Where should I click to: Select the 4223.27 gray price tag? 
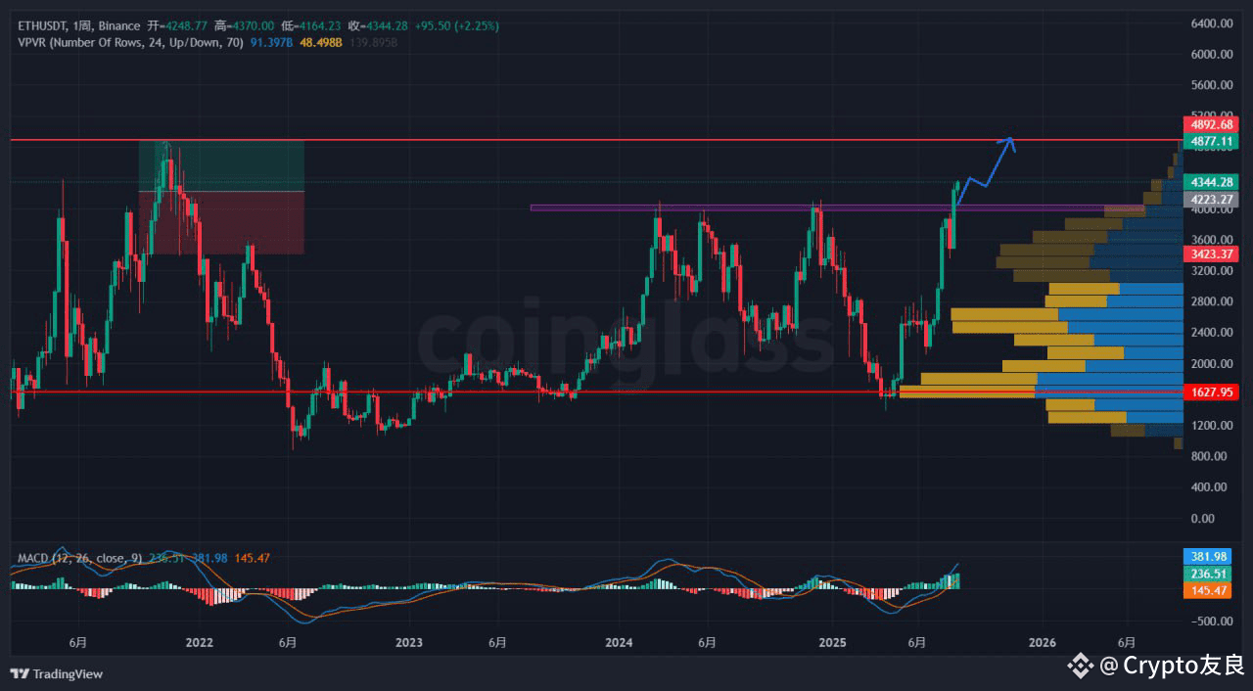pyautogui.click(x=1213, y=199)
